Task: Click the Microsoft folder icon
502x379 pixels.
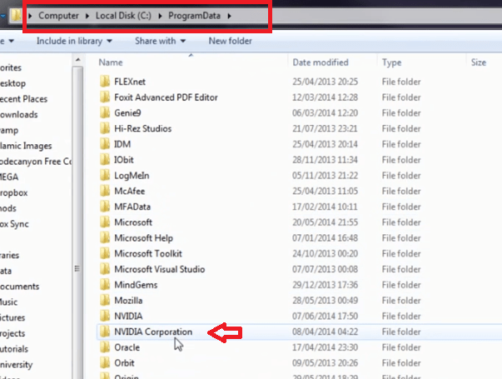Action: [104, 222]
